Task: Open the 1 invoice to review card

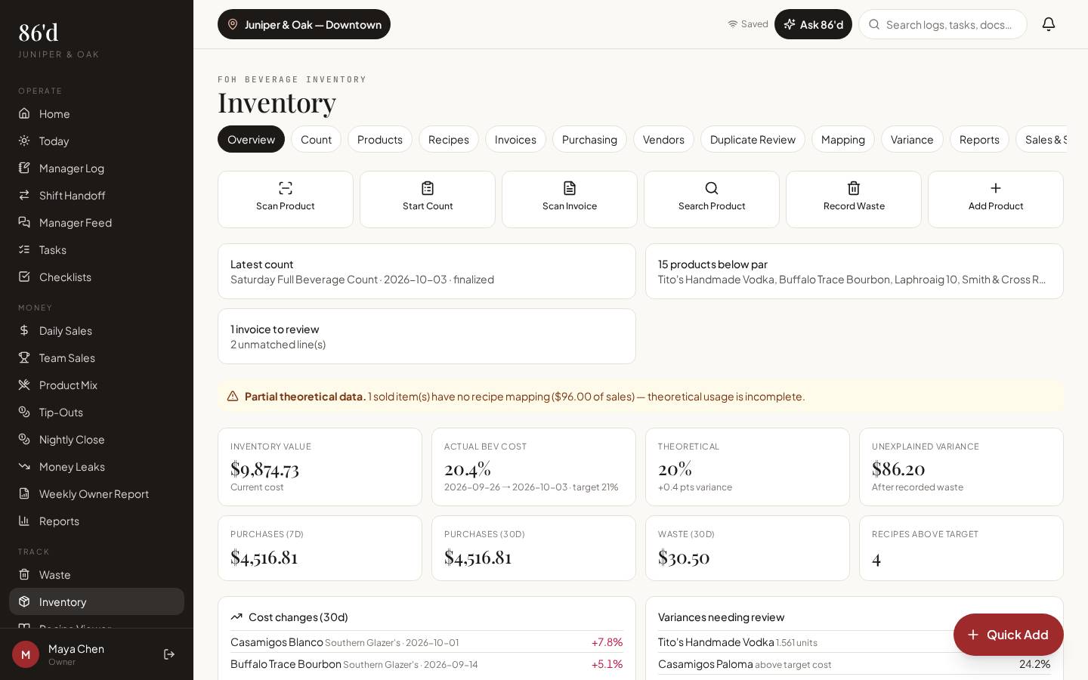Action: (427, 336)
